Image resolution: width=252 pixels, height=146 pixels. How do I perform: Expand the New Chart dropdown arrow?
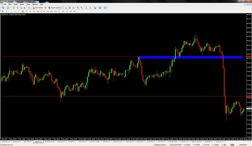click(5, 8)
